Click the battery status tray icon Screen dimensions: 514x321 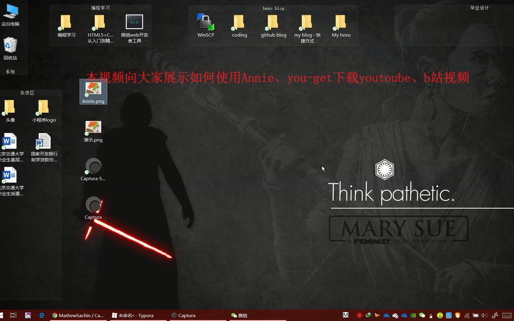coord(476,315)
